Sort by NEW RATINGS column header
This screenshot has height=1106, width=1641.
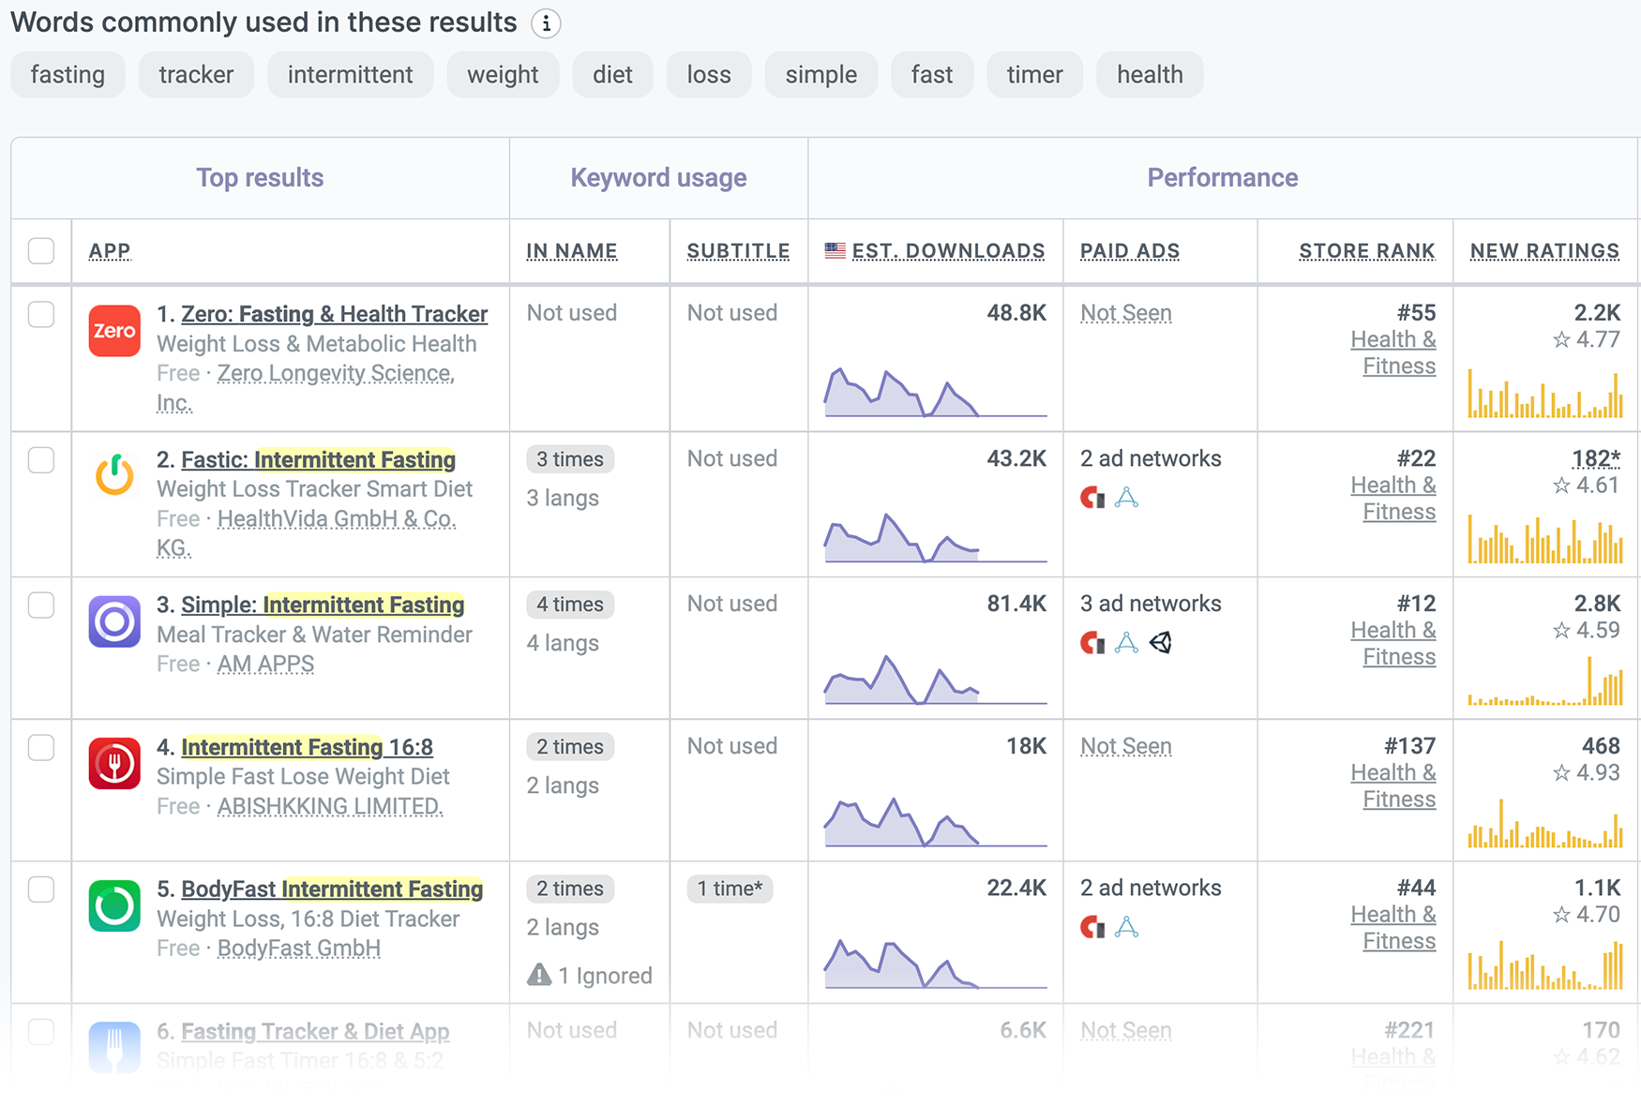pos(1545,251)
